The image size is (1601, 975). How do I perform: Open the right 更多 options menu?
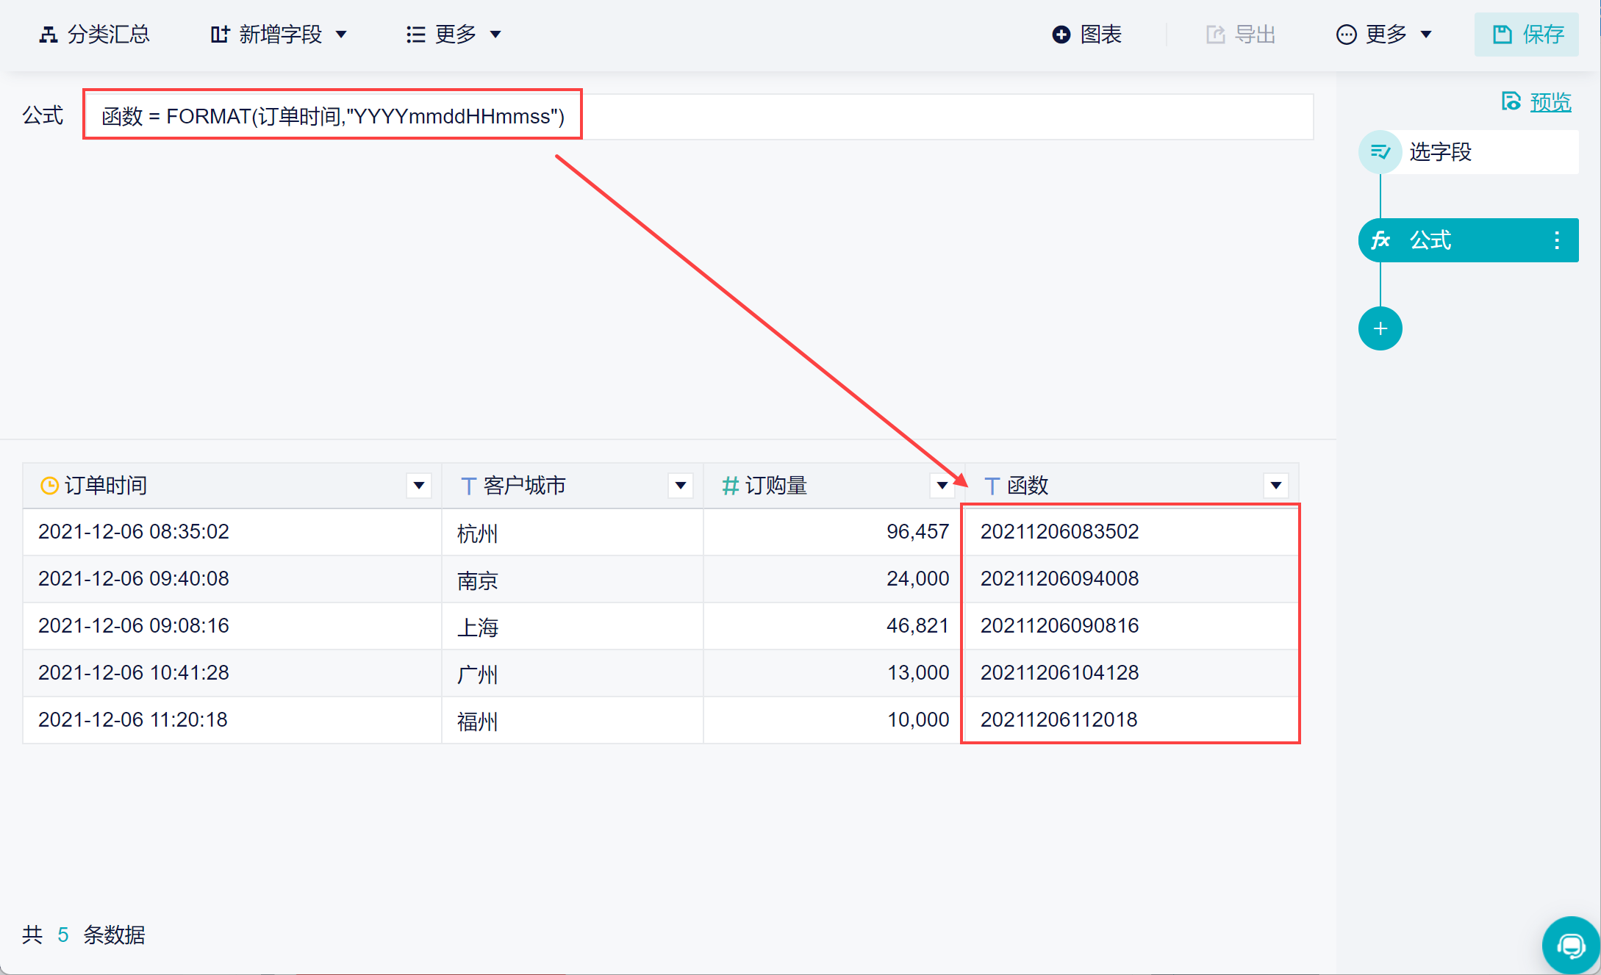(1384, 35)
